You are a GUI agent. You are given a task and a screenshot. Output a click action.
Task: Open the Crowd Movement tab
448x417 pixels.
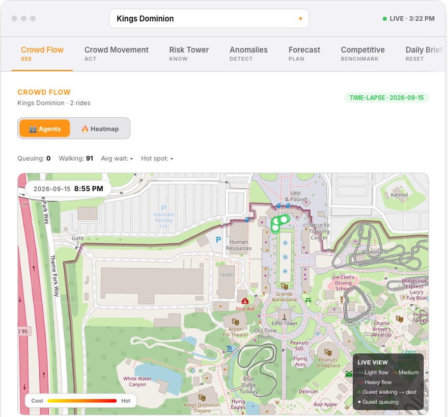click(116, 54)
